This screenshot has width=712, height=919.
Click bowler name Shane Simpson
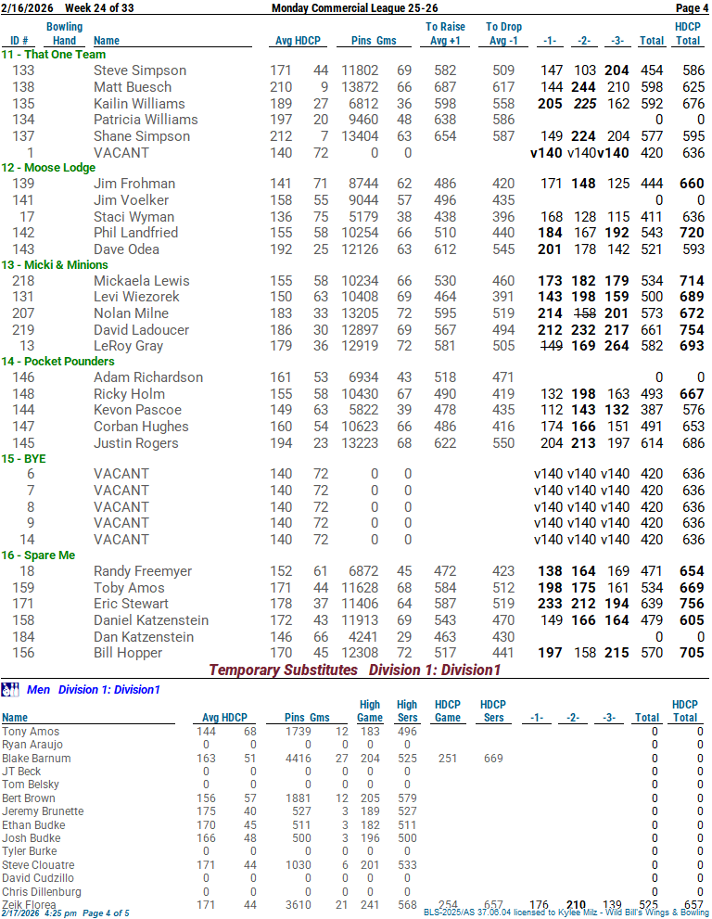tap(142, 136)
